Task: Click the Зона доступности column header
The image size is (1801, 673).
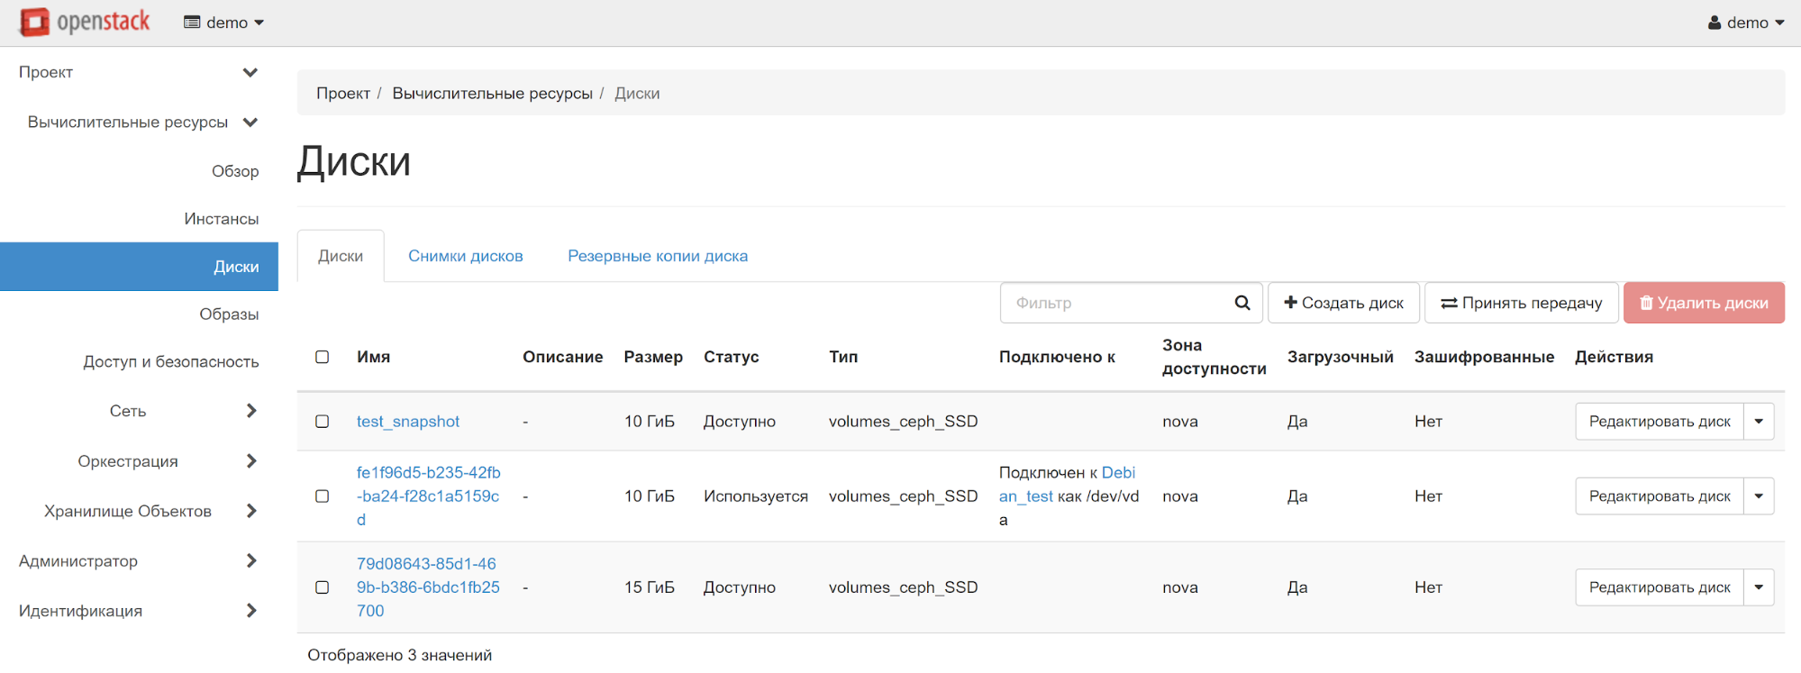Action: 1214,357
